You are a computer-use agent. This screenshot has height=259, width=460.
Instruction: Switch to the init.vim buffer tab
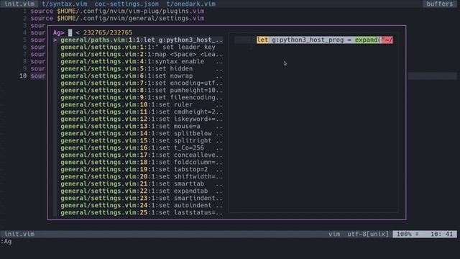pyautogui.click(x=19, y=4)
